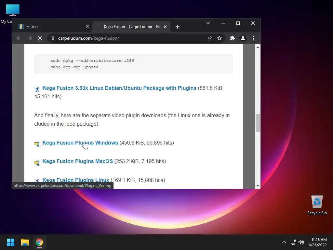Click the 'sudo apt-get update' code line

(x=74, y=67)
